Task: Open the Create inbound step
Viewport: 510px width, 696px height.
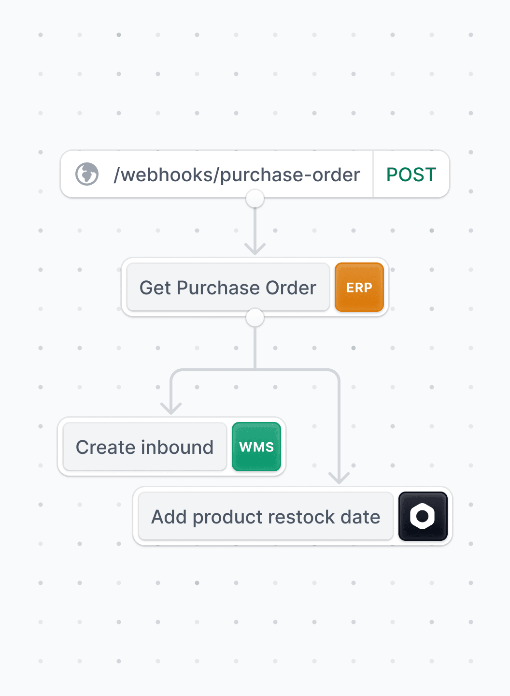Action: coord(145,447)
